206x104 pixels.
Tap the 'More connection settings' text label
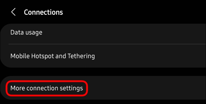pyautogui.click(x=47, y=88)
